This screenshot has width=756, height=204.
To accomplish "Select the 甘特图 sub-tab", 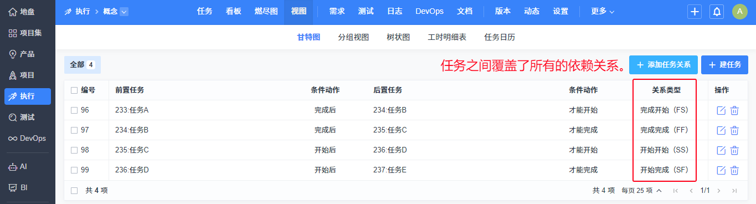I will (308, 38).
